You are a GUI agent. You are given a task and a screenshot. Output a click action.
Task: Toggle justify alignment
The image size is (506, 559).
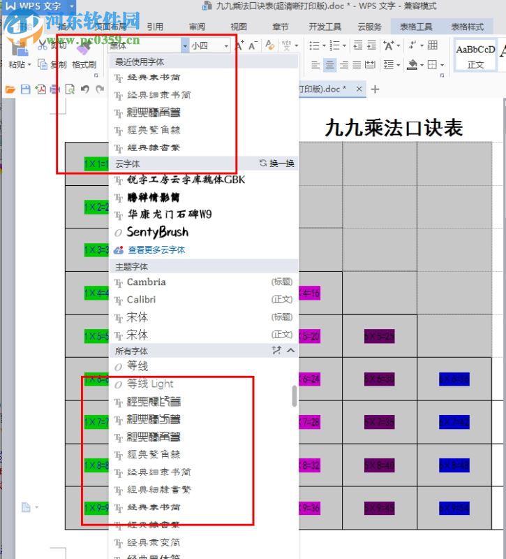tap(357, 65)
